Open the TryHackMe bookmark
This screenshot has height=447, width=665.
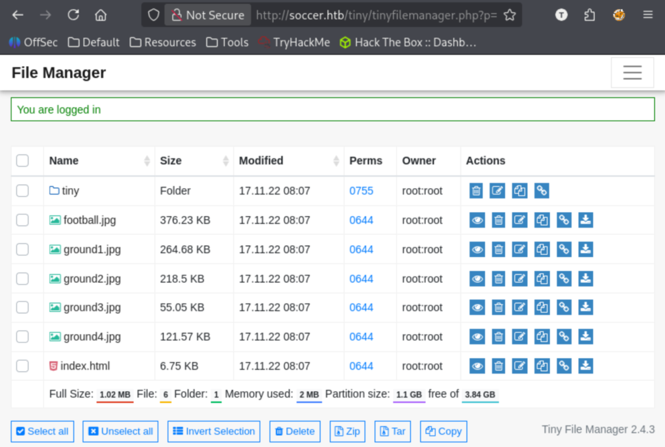pos(294,42)
